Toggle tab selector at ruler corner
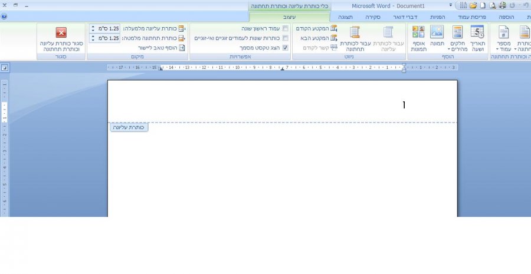This screenshot has height=274, width=531. point(5,68)
